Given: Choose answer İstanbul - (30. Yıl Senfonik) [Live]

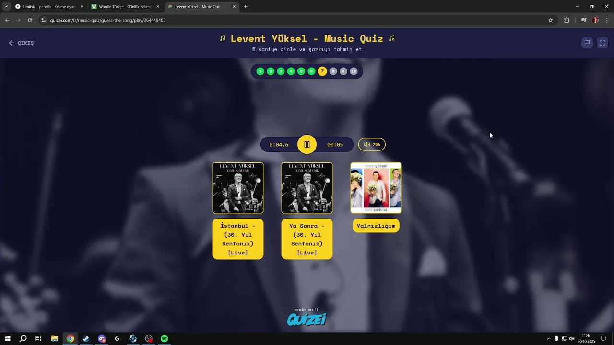Looking at the screenshot, I should (x=238, y=239).
